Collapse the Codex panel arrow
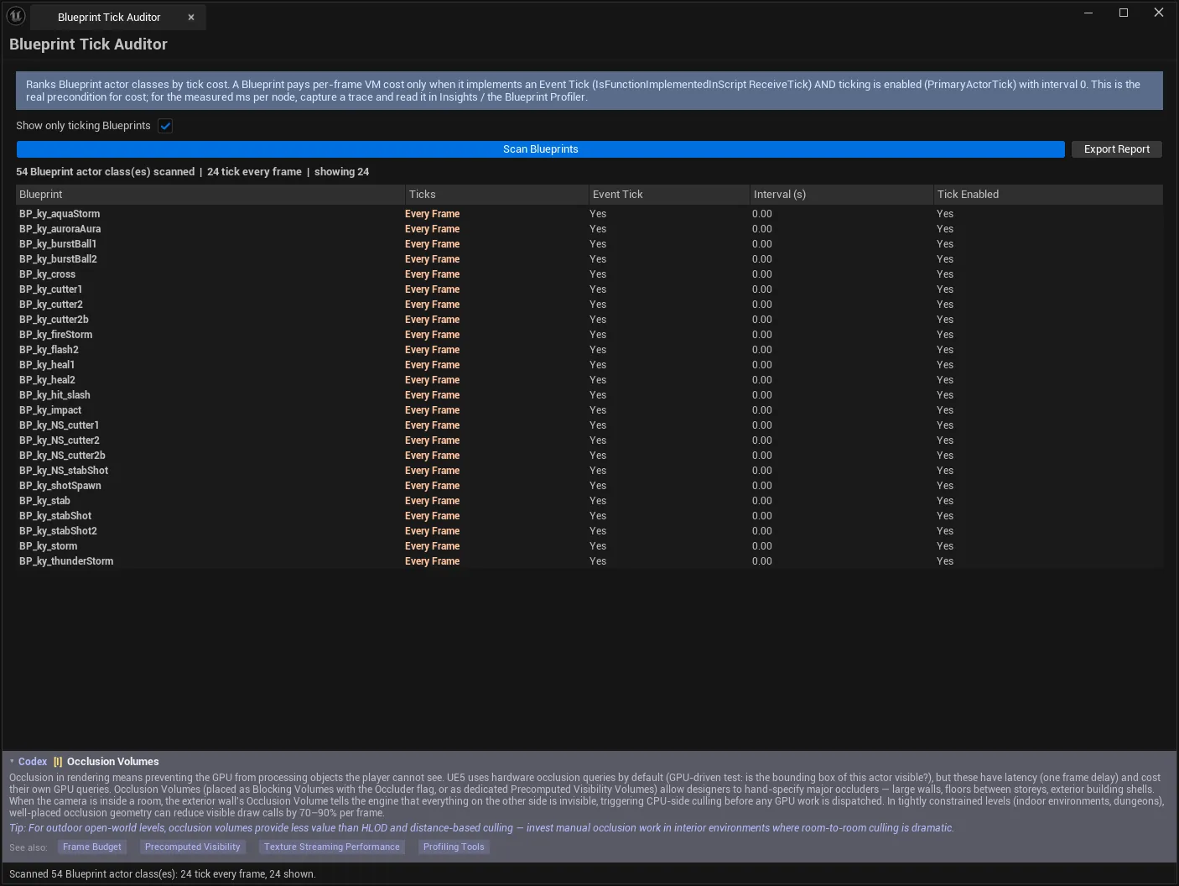Viewport: 1179px width, 886px height. 12,762
